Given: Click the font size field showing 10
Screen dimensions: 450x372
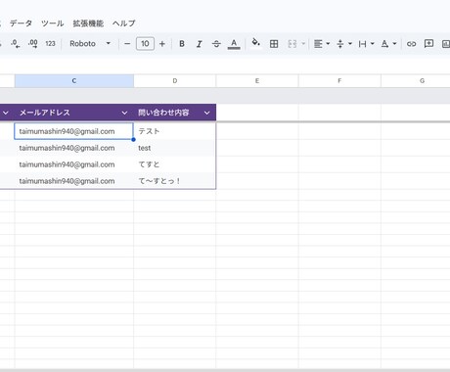Looking at the screenshot, I should coord(145,44).
